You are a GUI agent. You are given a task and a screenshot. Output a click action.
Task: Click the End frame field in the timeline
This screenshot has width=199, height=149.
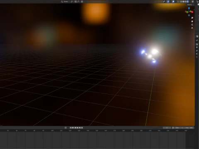coord(189,128)
